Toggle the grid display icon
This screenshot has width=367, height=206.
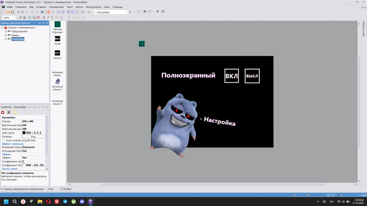[x=30, y=18]
